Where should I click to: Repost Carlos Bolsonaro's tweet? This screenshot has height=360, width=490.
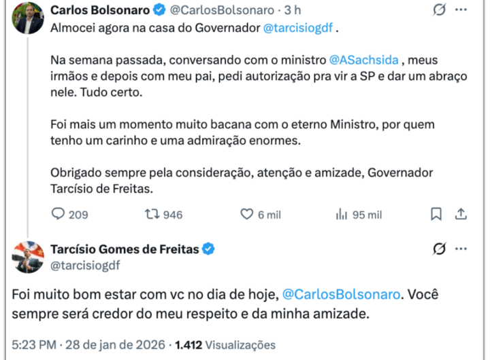coord(151,215)
